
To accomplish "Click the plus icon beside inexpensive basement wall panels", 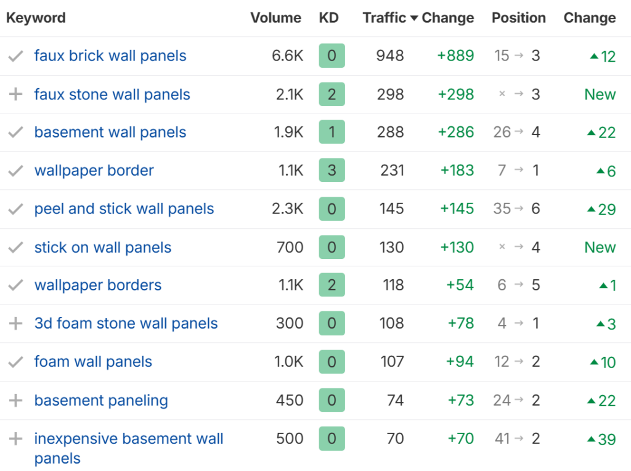I will click(15, 439).
